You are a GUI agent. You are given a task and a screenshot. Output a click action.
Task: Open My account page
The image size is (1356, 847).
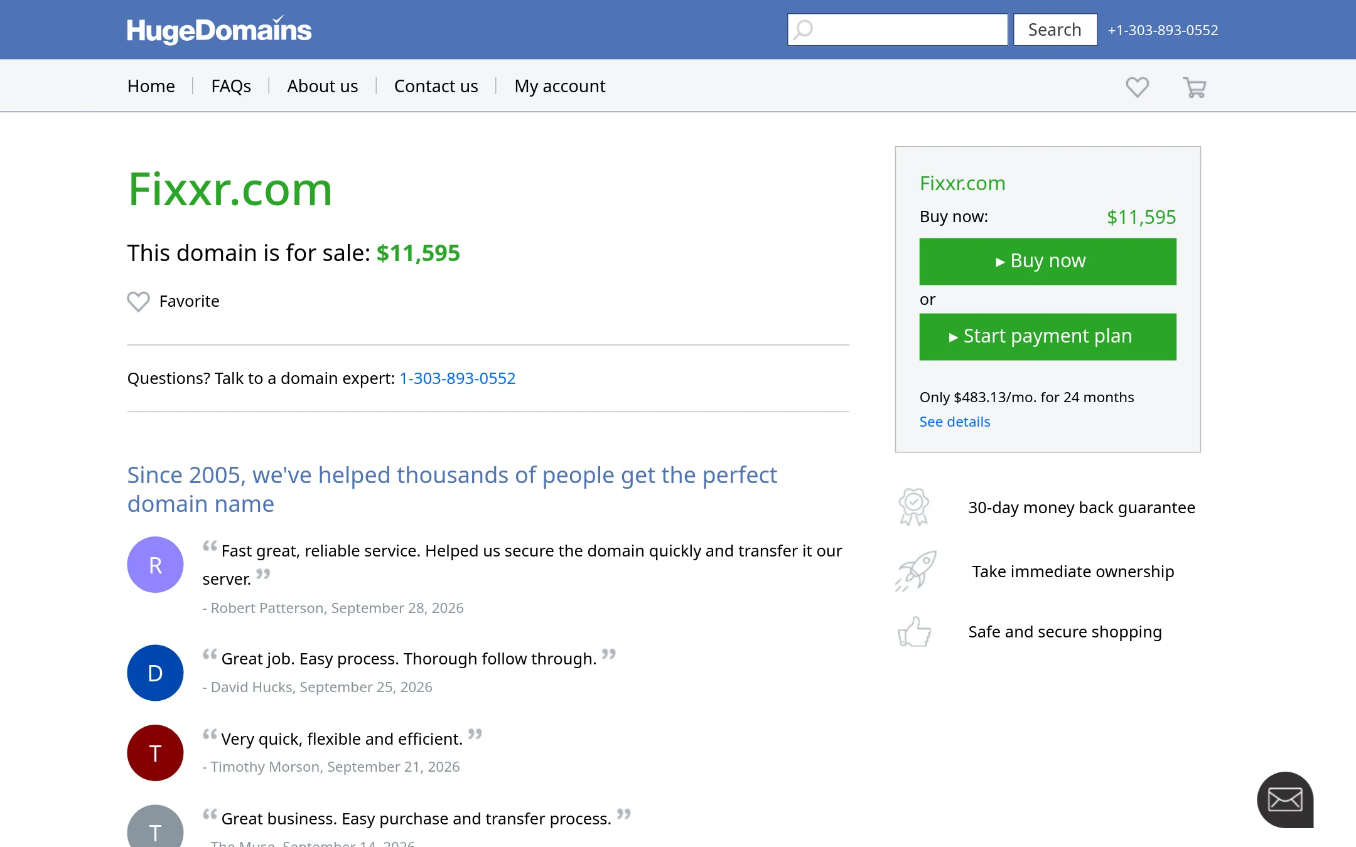(560, 86)
